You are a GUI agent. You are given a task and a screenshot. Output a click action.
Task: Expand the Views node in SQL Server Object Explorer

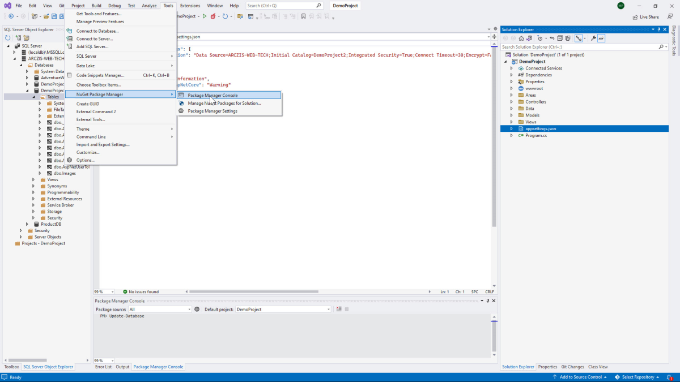[33, 179]
